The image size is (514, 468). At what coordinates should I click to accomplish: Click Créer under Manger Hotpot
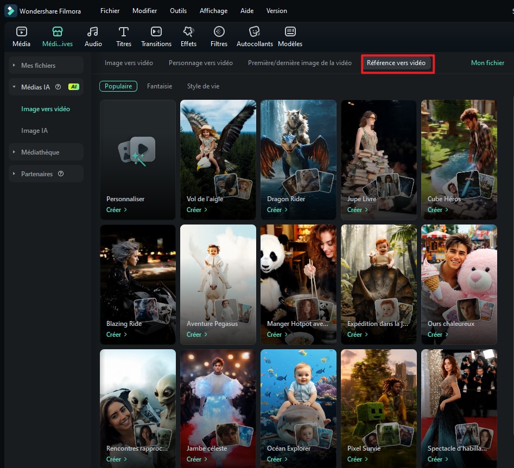tap(277, 335)
